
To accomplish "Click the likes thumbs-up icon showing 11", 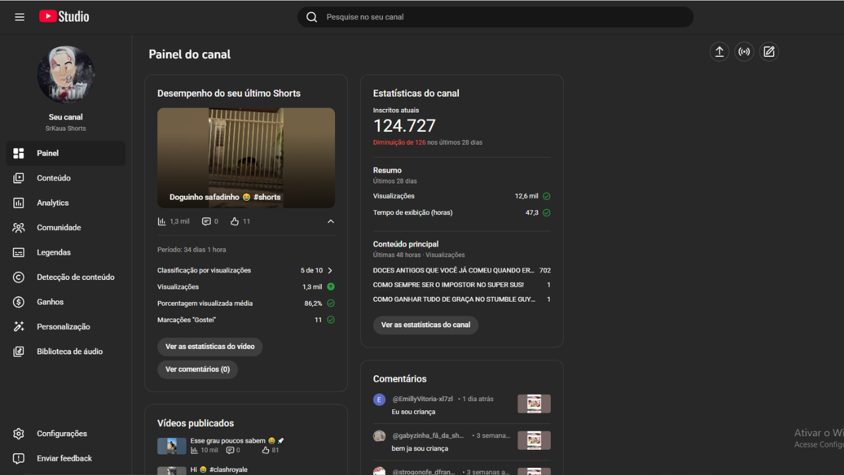I will pos(235,222).
